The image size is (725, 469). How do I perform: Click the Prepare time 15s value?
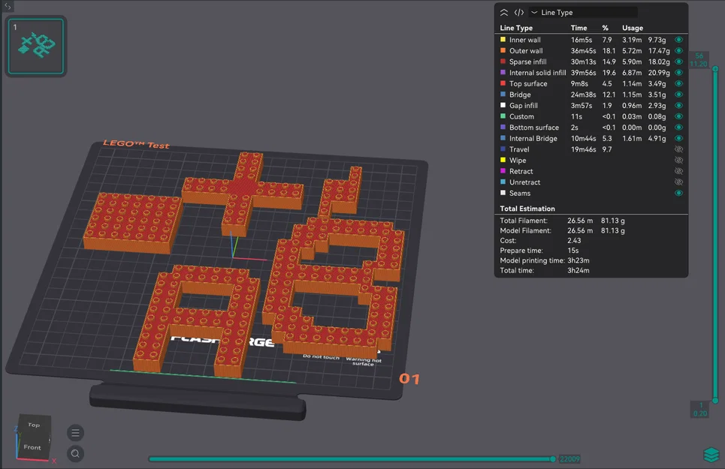(x=573, y=251)
